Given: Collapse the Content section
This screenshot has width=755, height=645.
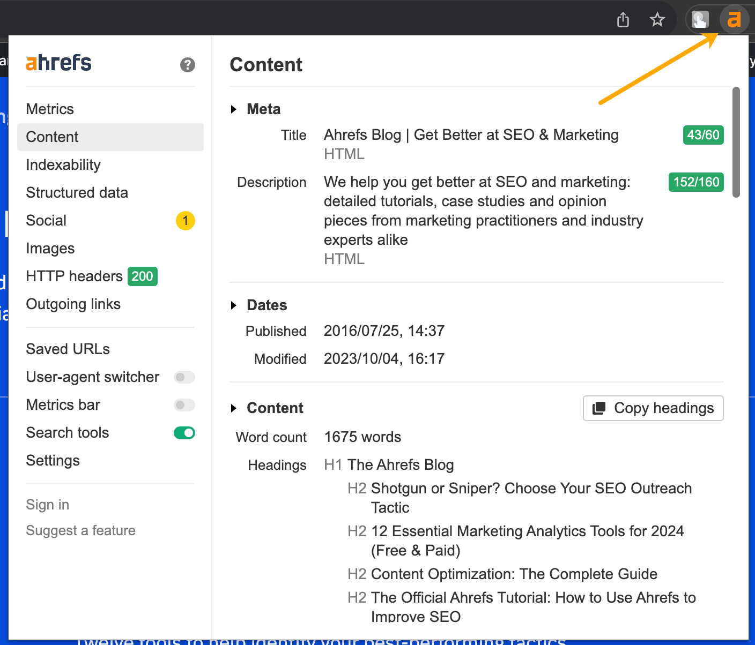Looking at the screenshot, I should coord(234,408).
